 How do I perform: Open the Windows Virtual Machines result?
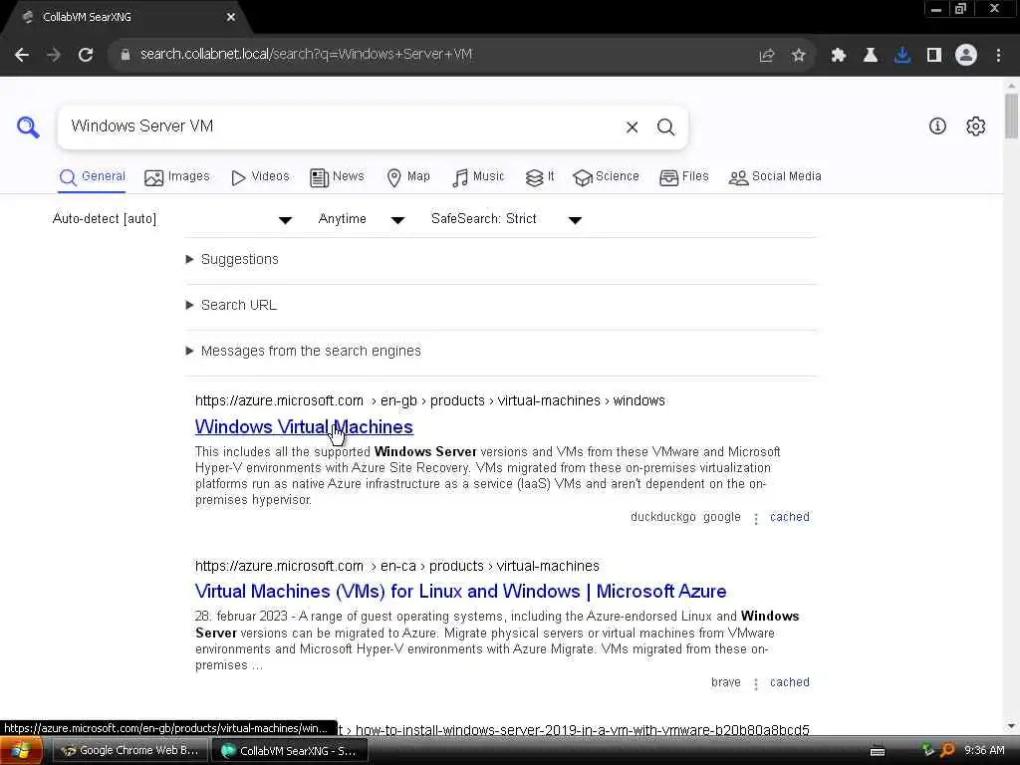tap(304, 426)
